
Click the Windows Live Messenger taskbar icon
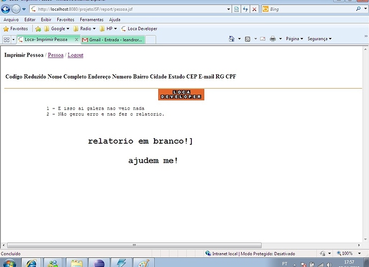coord(53,263)
